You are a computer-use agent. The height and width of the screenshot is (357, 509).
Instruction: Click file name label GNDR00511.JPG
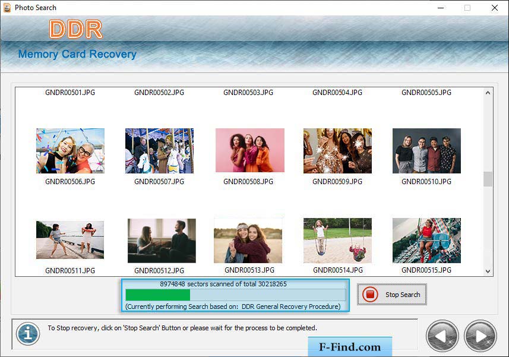tap(70, 270)
